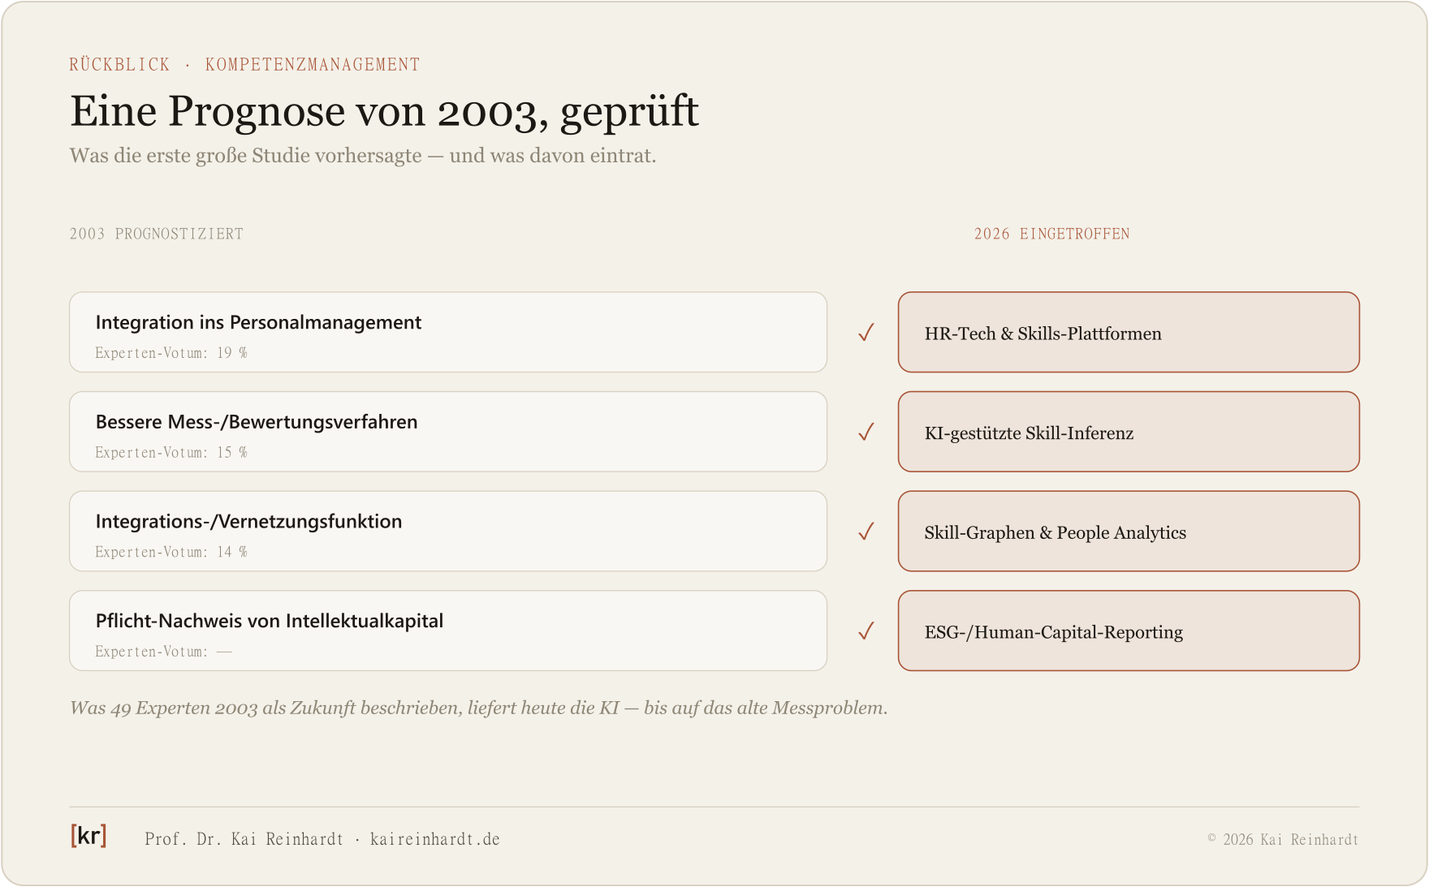1429x887 pixels.
Task: Click the Experten-Votum: 14 % text
Action: 171,552
